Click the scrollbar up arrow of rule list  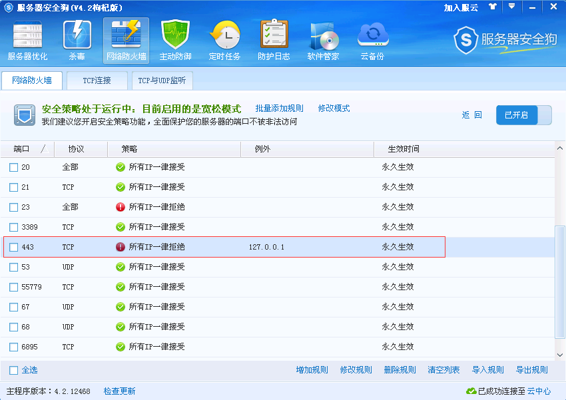tap(560, 148)
